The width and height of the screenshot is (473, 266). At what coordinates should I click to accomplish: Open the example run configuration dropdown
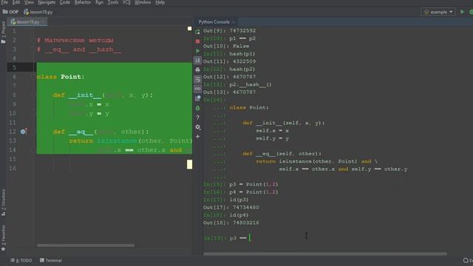438,12
